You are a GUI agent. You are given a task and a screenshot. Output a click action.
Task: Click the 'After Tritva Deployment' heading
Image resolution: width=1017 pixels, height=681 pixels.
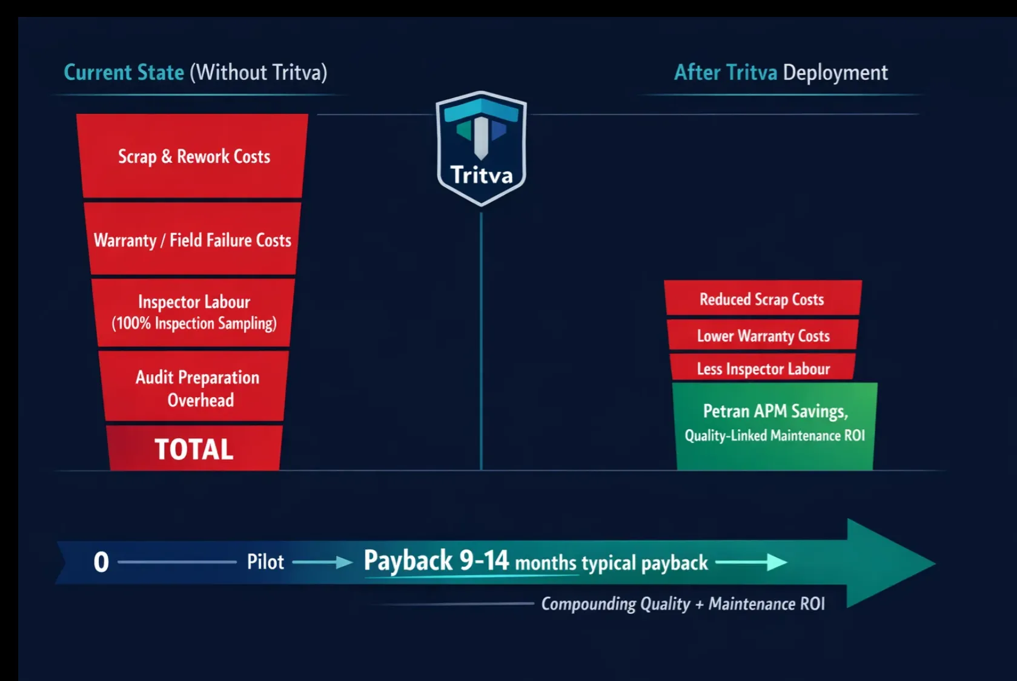[781, 73]
